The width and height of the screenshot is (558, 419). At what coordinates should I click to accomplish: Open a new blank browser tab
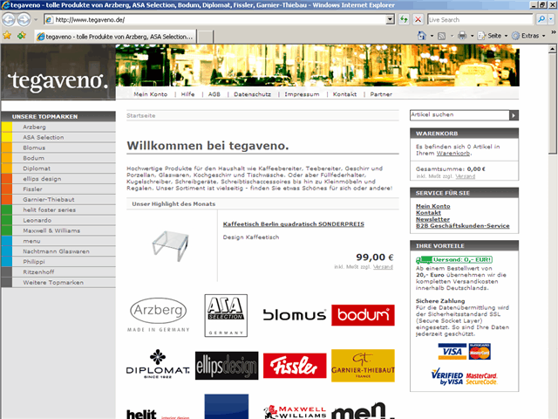(x=206, y=37)
